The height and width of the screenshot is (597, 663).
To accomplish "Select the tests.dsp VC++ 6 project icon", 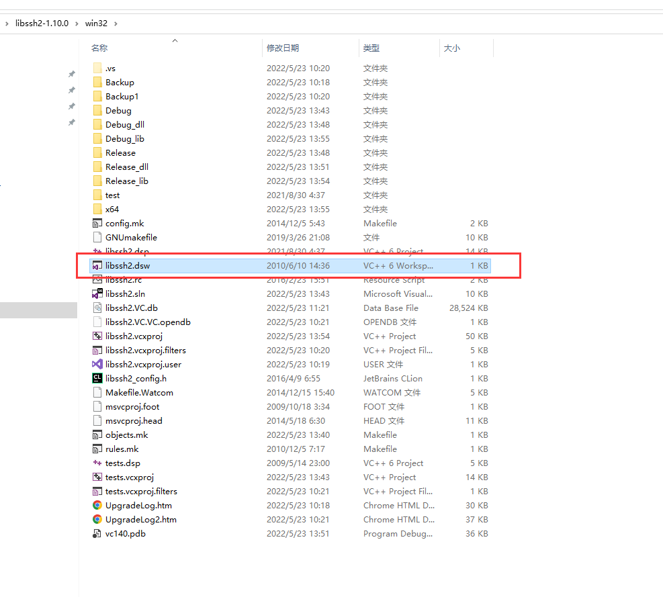I will tap(97, 463).
